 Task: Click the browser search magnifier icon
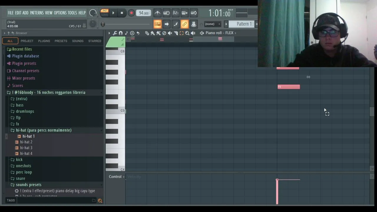pos(100,201)
